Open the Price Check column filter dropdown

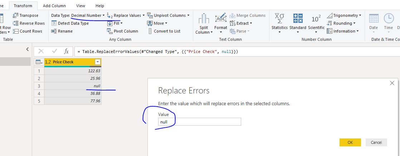click(97, 62)
